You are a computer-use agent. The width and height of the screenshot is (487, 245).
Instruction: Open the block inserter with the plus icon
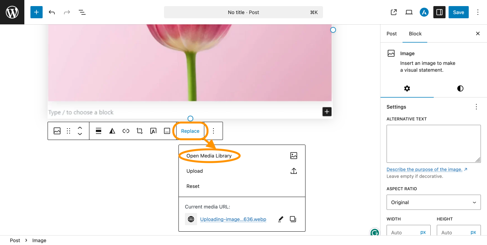click(36, 12)
